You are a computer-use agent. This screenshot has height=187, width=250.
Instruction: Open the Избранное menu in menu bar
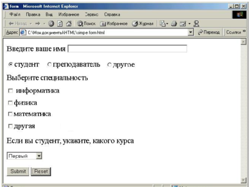pyautogui.click(x=69, y=15)
